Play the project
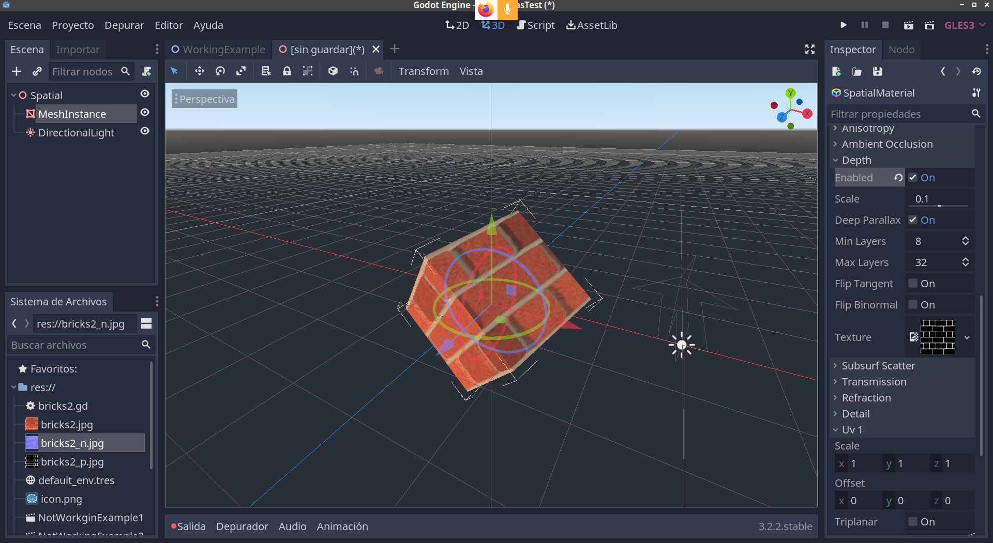993x543 pixels. tap(844, 25)
